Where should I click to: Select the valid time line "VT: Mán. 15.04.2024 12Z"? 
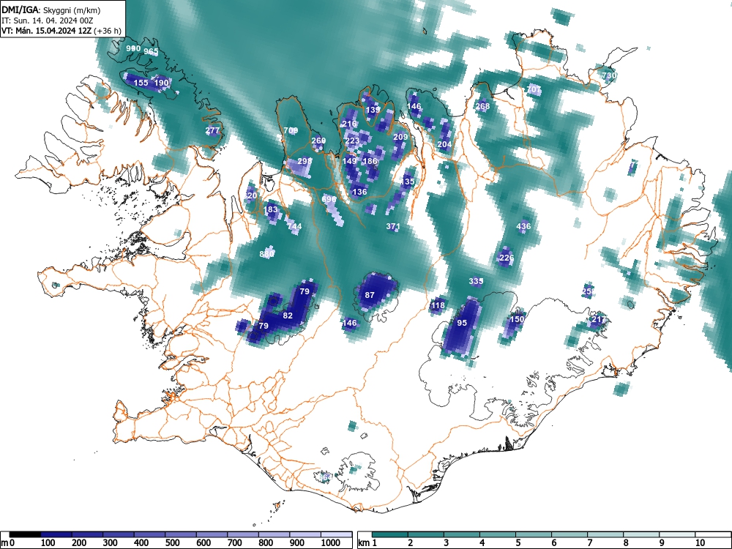click(47, 31)
